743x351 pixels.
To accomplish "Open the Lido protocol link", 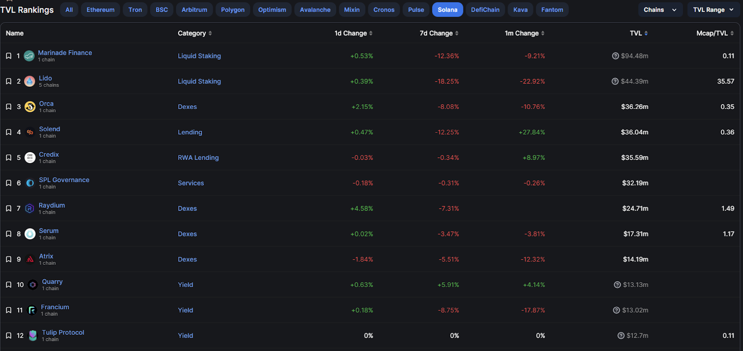I will (46, 78).
